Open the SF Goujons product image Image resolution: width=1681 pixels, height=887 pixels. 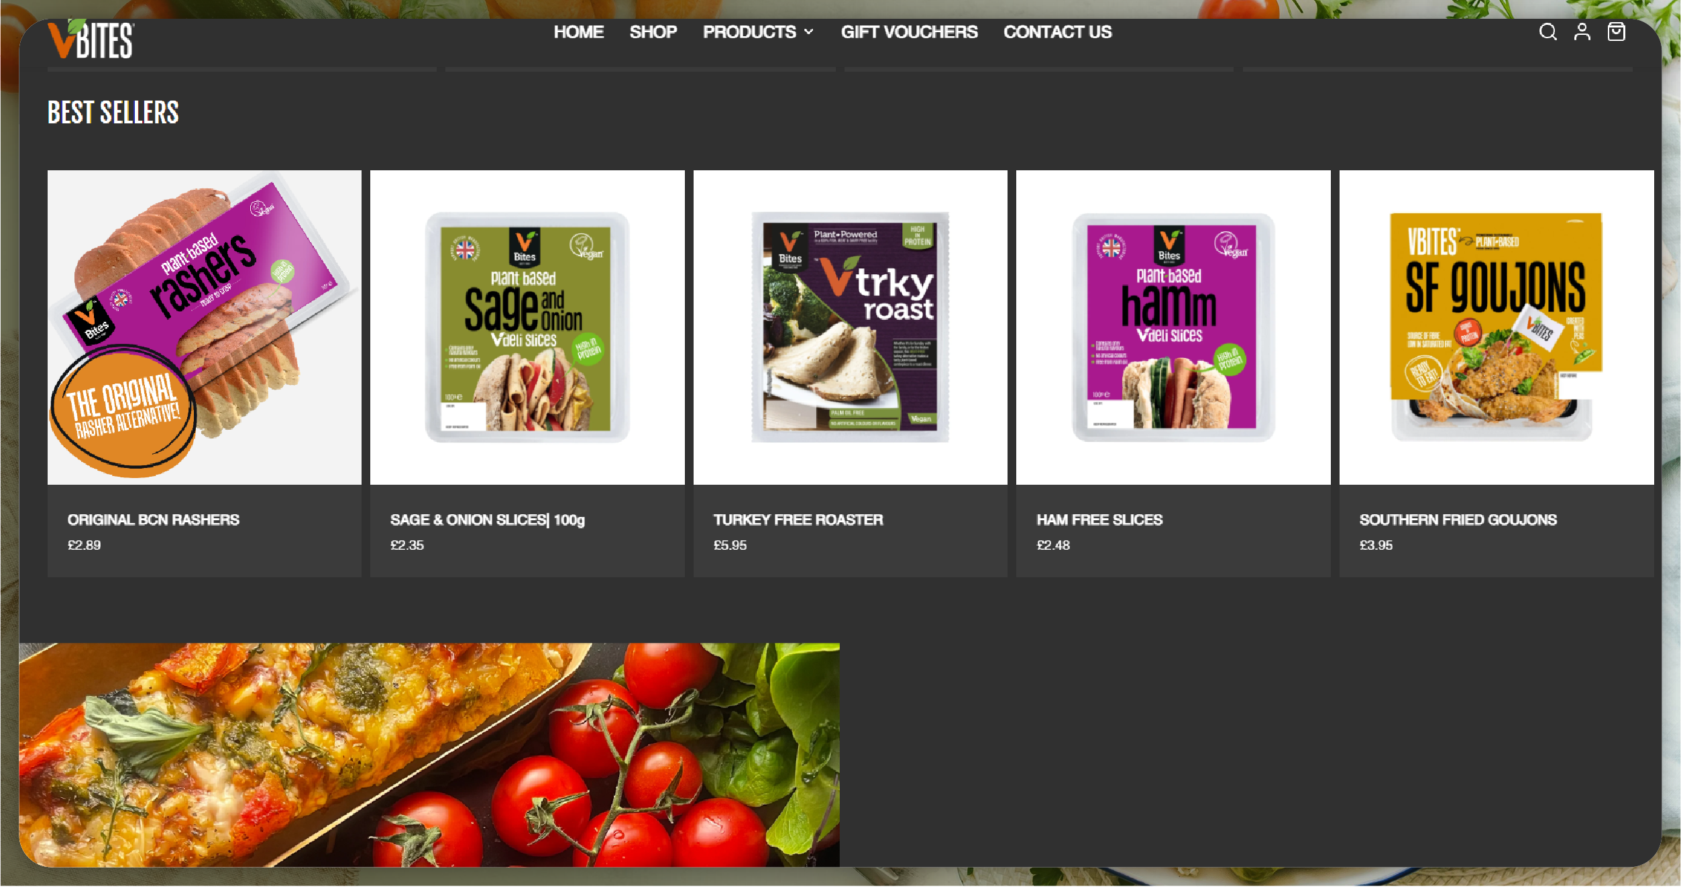[1496, 327]
